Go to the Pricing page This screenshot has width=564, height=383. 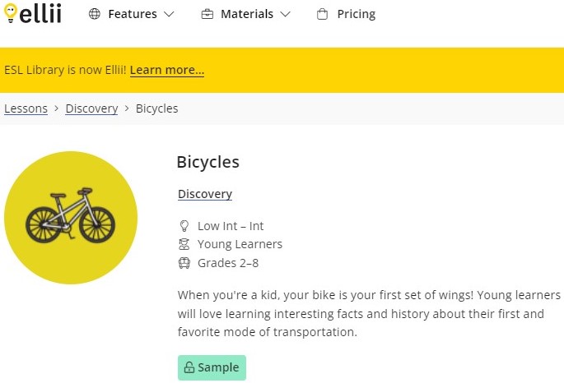click(356, 15)
